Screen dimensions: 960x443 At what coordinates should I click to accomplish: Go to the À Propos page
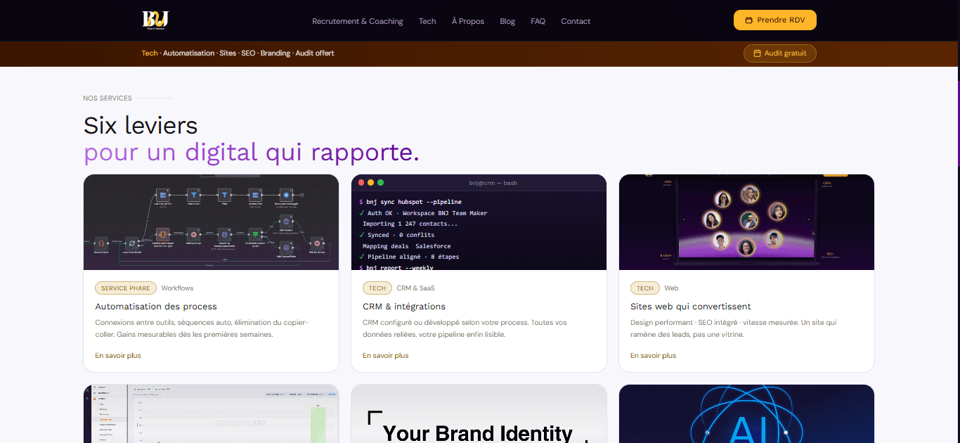tap(468, 21)
